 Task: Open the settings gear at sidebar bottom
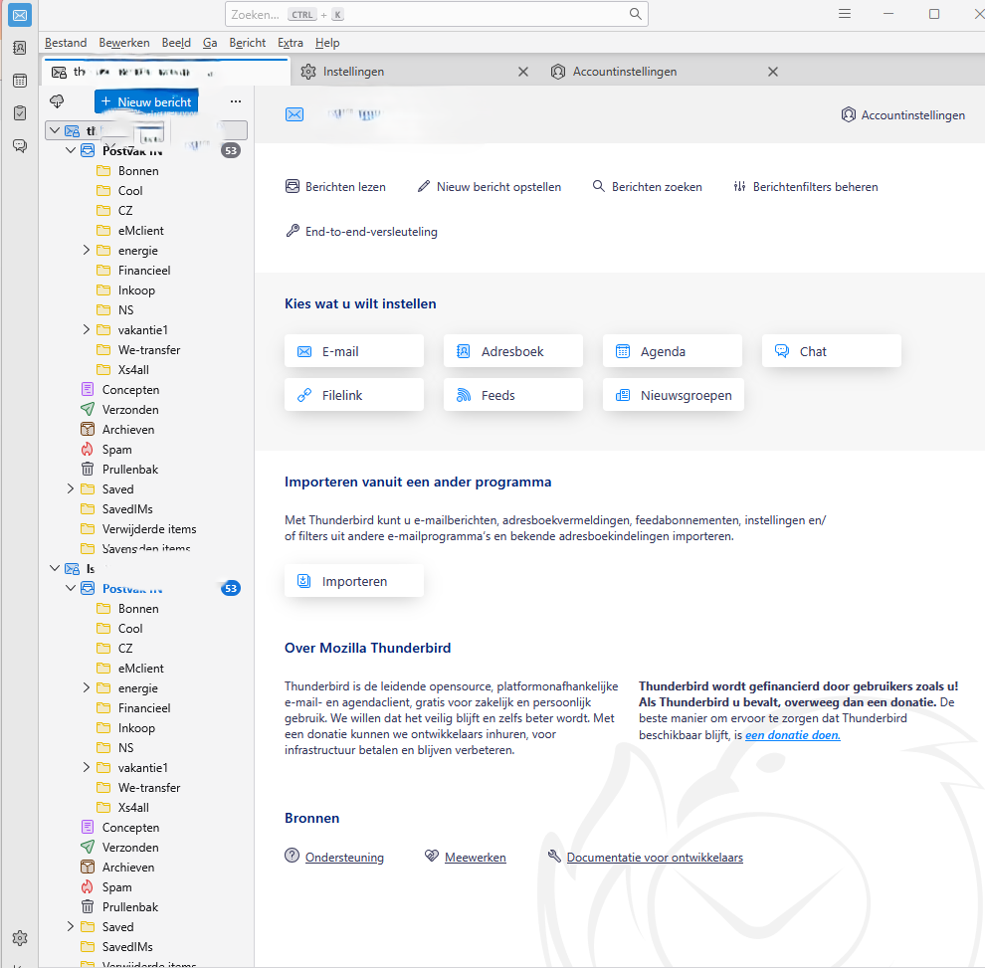coord(20,938)
